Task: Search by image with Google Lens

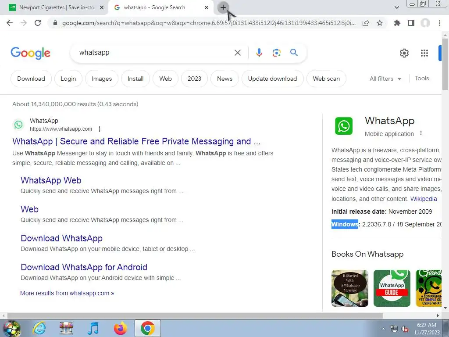Action: [276, 53]
